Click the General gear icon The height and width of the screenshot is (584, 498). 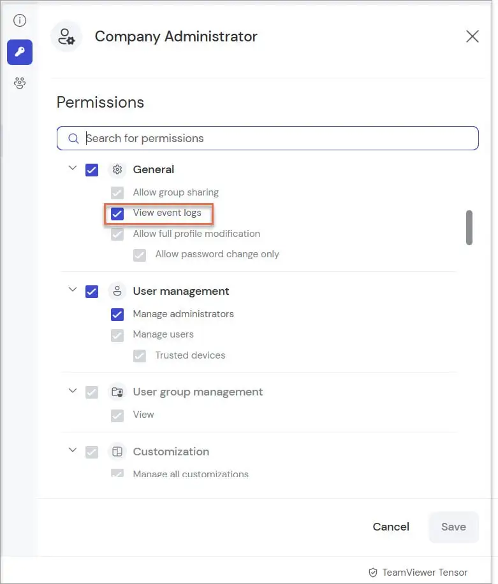point(117,170)
